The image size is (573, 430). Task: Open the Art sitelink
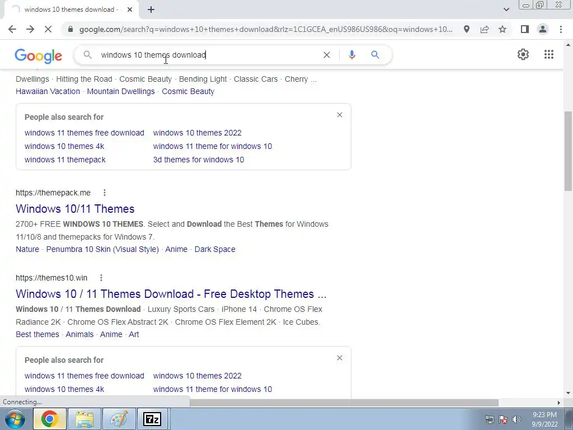coord(134,335)
